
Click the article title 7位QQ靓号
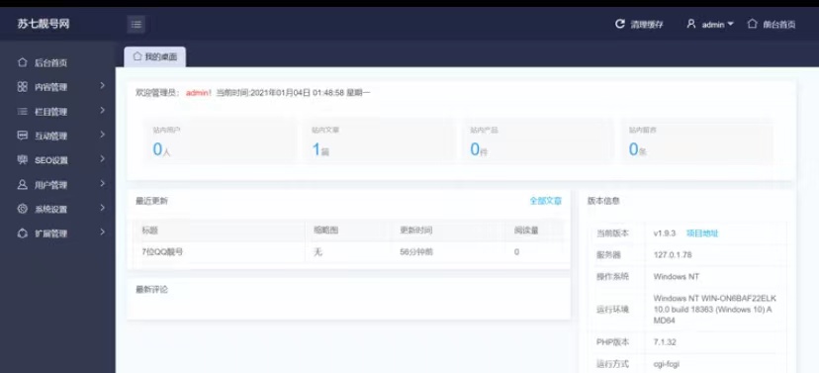point(162,252)
